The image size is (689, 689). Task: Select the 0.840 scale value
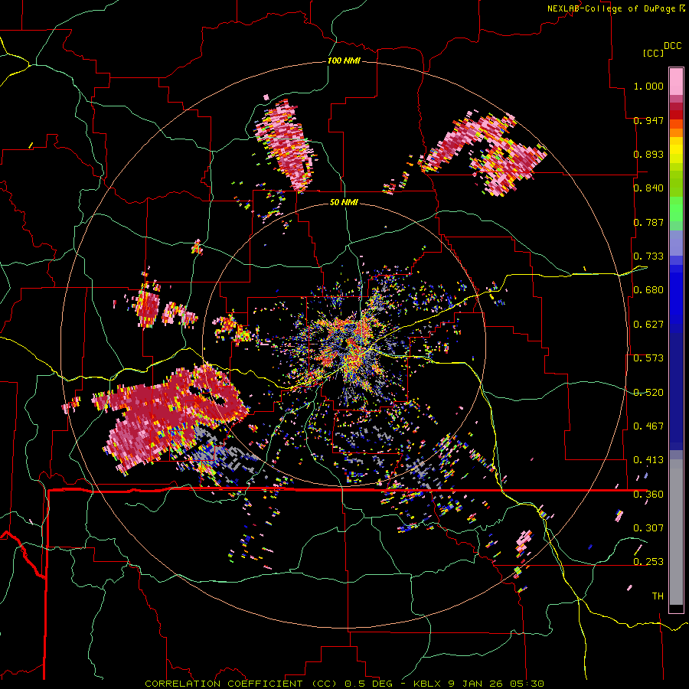click(648, 188)
